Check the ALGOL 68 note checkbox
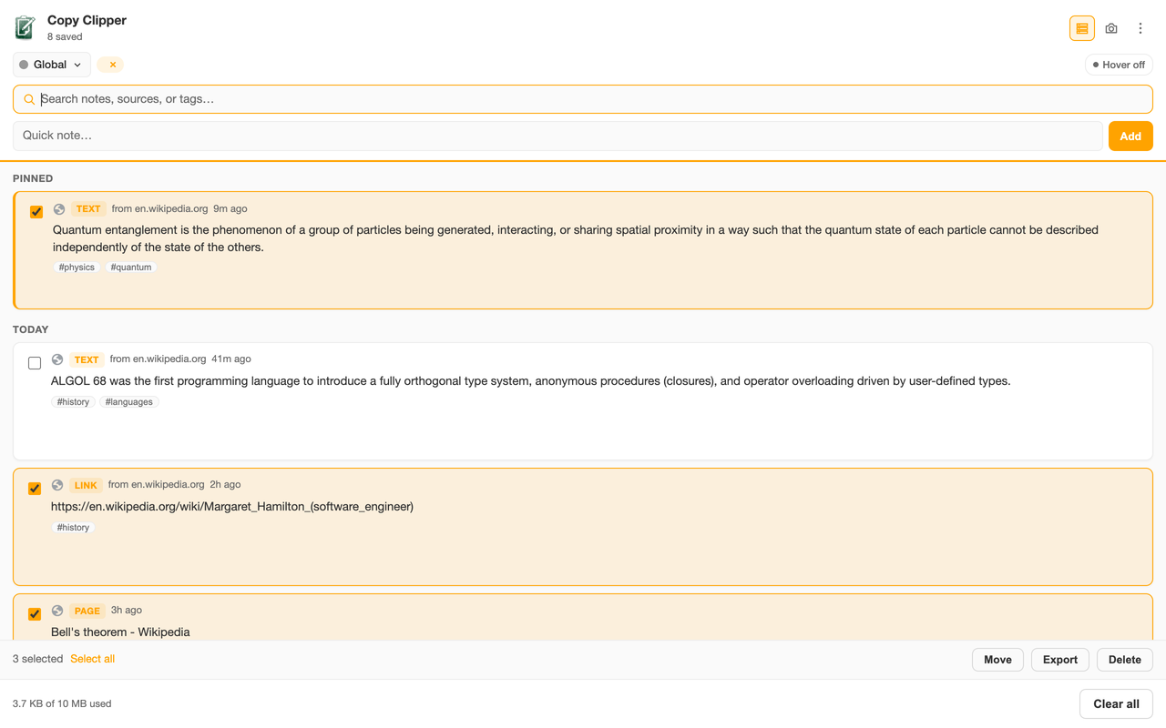 [x=35, y=363]
